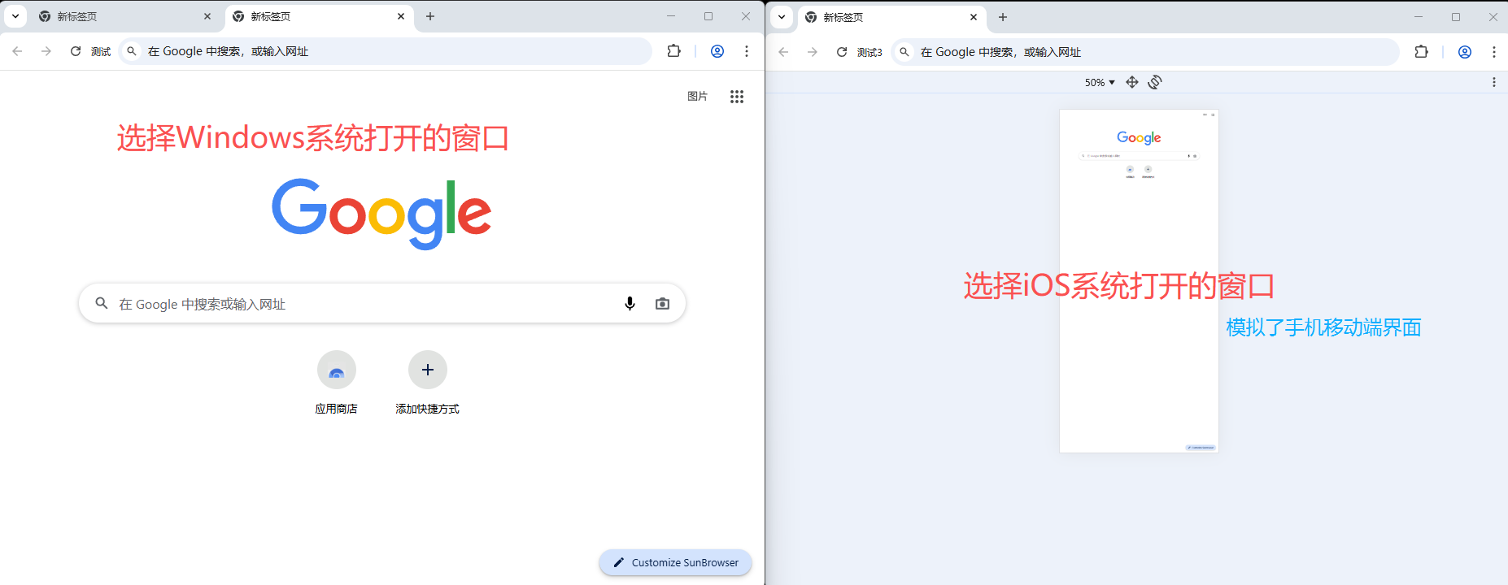
Task: Click the large Google logo in left window
Action: point(381,213)
